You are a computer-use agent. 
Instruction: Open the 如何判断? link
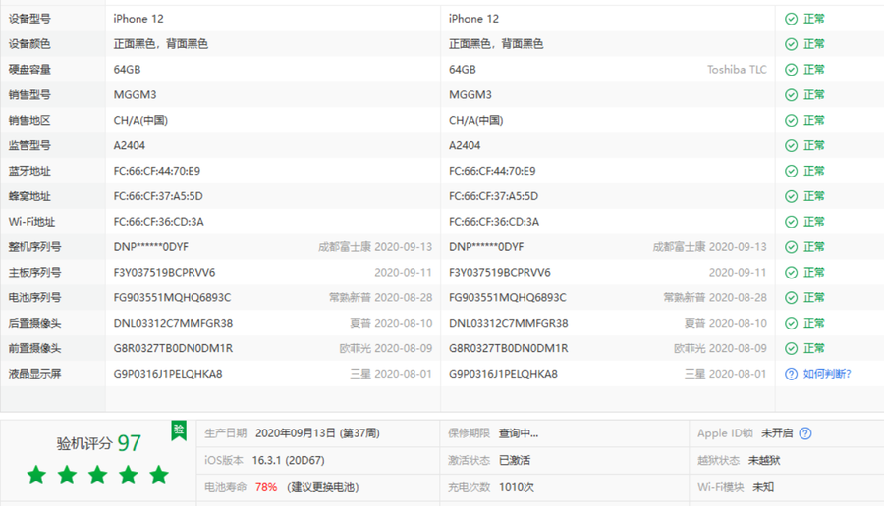(x=827, y=374)
